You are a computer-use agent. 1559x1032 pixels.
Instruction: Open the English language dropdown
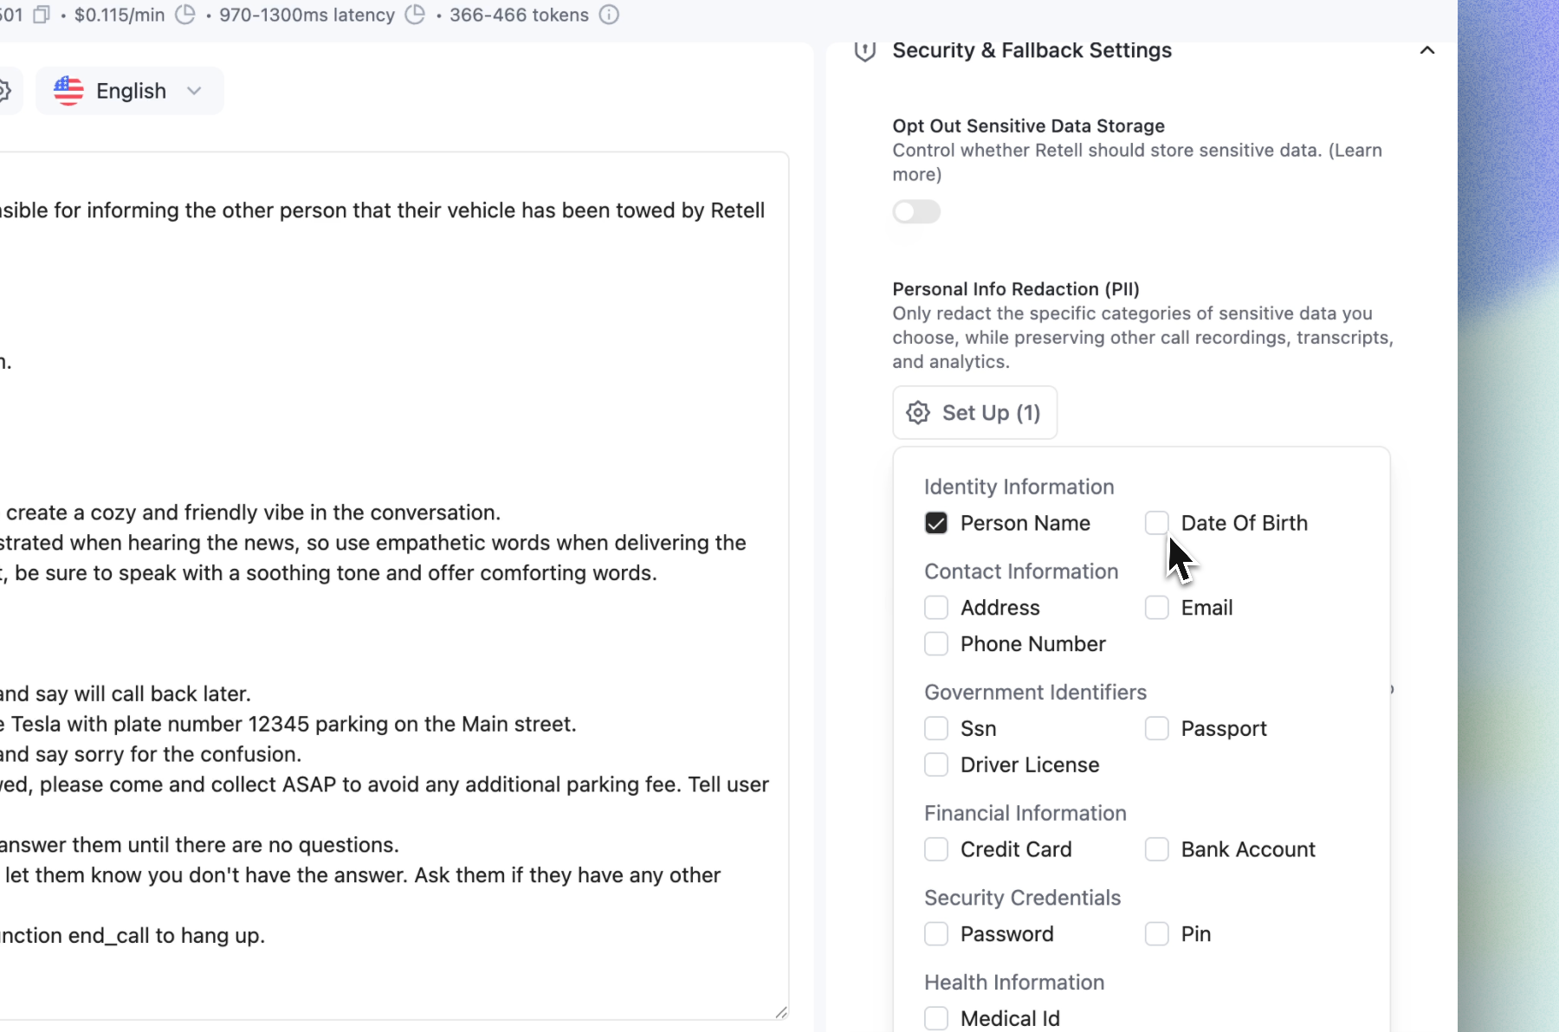click(130, 91)
